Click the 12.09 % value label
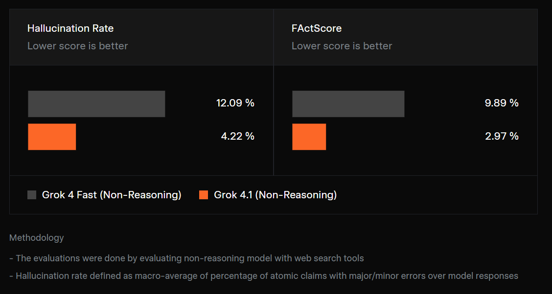Viewport: 552px width, 294px height. click(235, 103)
